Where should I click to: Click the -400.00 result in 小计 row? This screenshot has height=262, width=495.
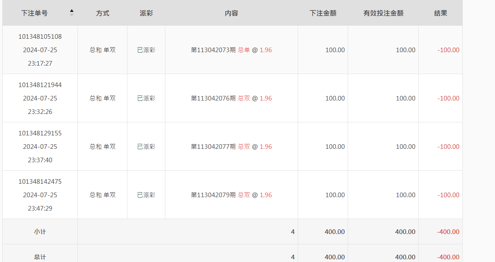coord(448,232)
